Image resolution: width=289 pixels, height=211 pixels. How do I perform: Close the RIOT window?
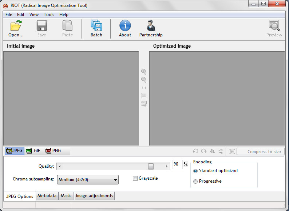point(277,4)
